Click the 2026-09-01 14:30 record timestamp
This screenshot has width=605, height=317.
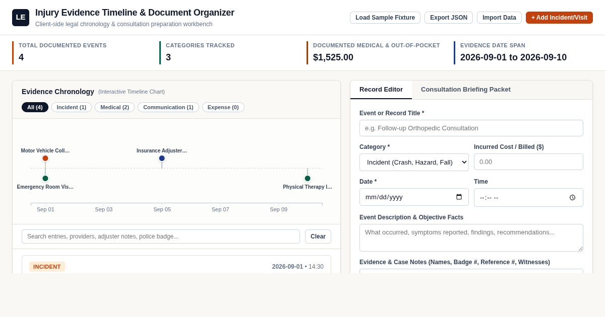pos(298,267)
